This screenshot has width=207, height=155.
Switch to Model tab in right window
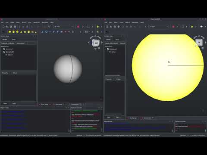coord(108,40)
